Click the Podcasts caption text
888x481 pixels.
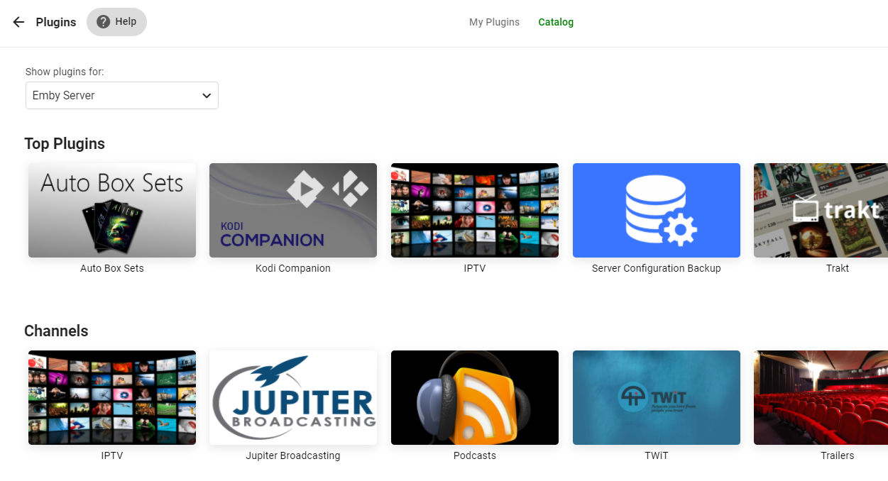475,455
